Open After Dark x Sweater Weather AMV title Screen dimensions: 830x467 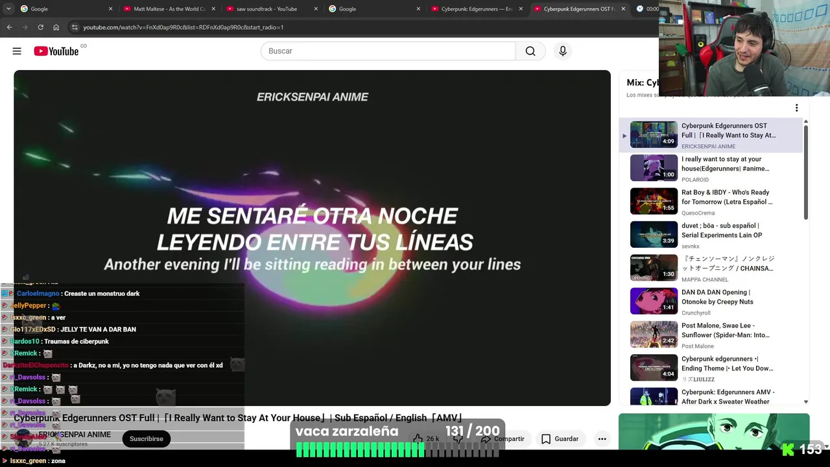728,397
